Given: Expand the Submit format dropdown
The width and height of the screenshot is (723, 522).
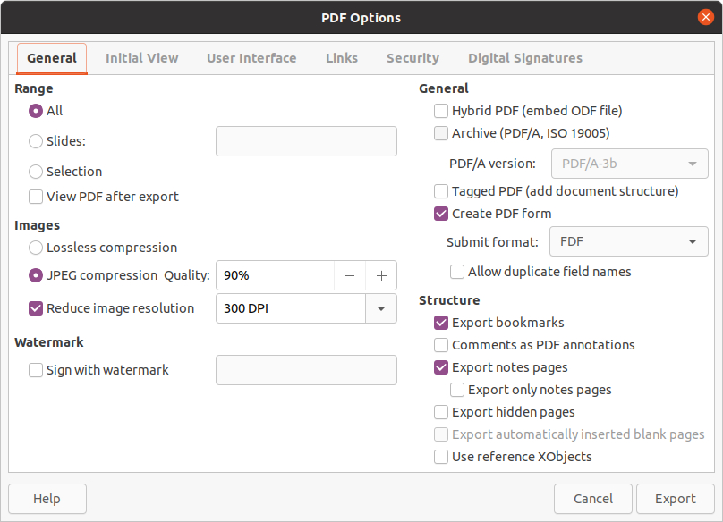Looking at the screenshot, I should click(x=628, y=241).
